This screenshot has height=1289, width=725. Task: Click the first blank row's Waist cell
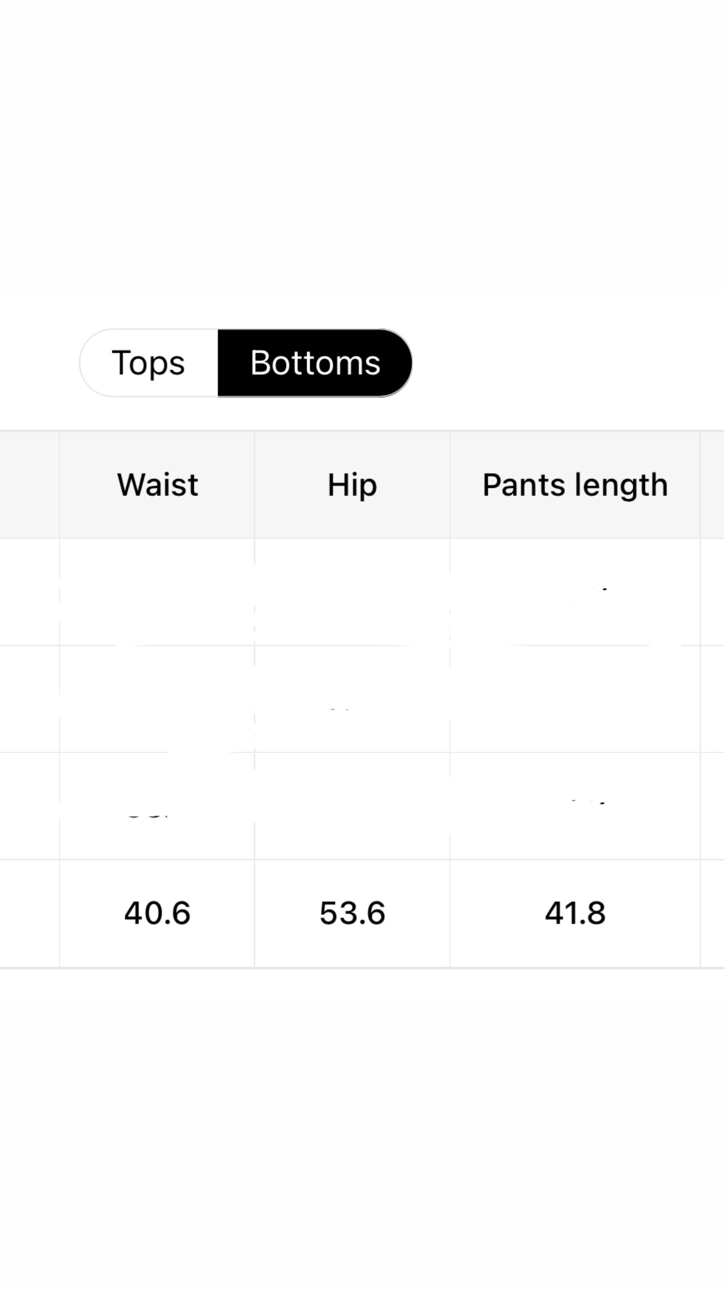[157, 592]
